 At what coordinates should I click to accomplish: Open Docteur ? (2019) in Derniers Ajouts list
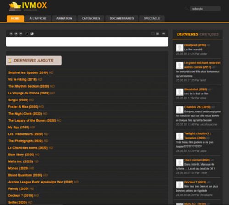pyautogui.click(x=21, y=195)
